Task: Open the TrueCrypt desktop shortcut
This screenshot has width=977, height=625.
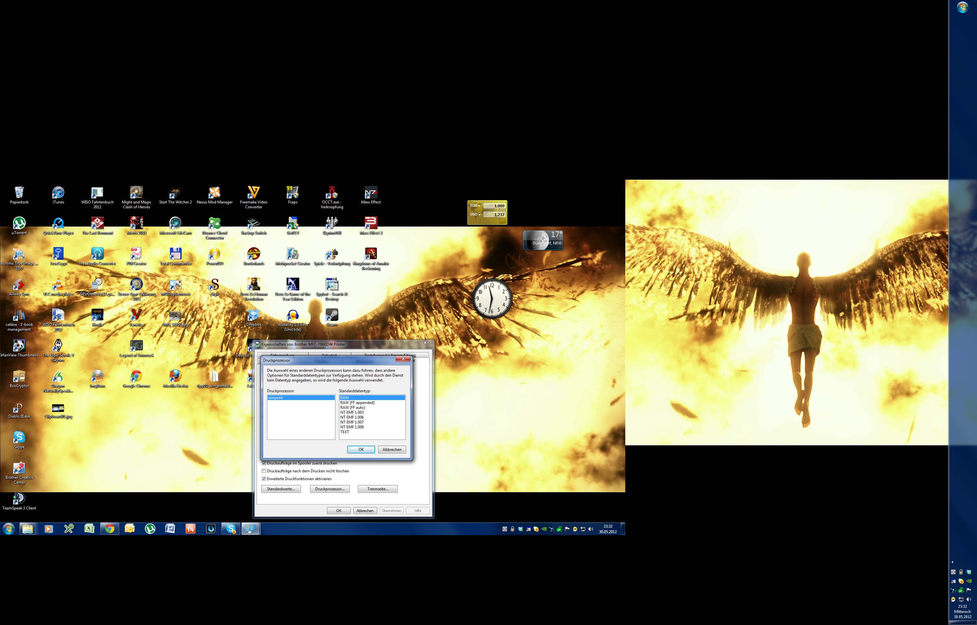Action: click(58, 254)
